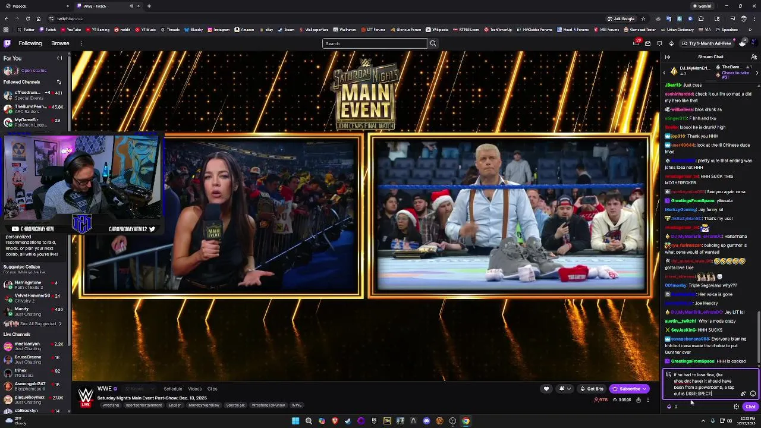Open the Get Bits diamond icon in top bar
Image resolution: width=761 pixels, height=428 pixels.
(671, 43)
